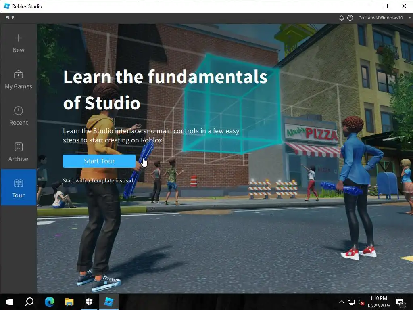This screenshot has height=310, width=413.
Task: Expand the account dropdown arrow
Action: (410, 18)
